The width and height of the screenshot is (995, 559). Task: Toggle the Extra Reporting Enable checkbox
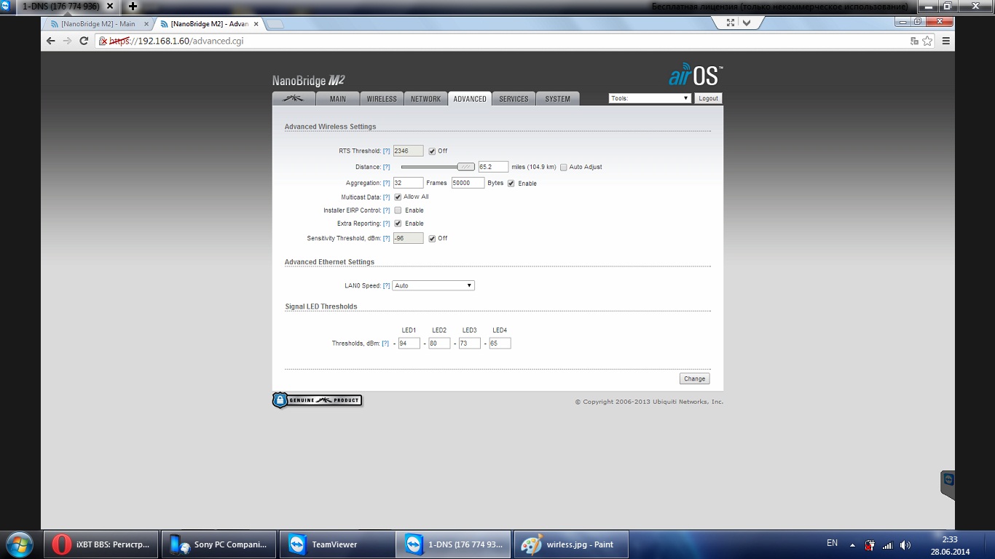tap(398, 223)
